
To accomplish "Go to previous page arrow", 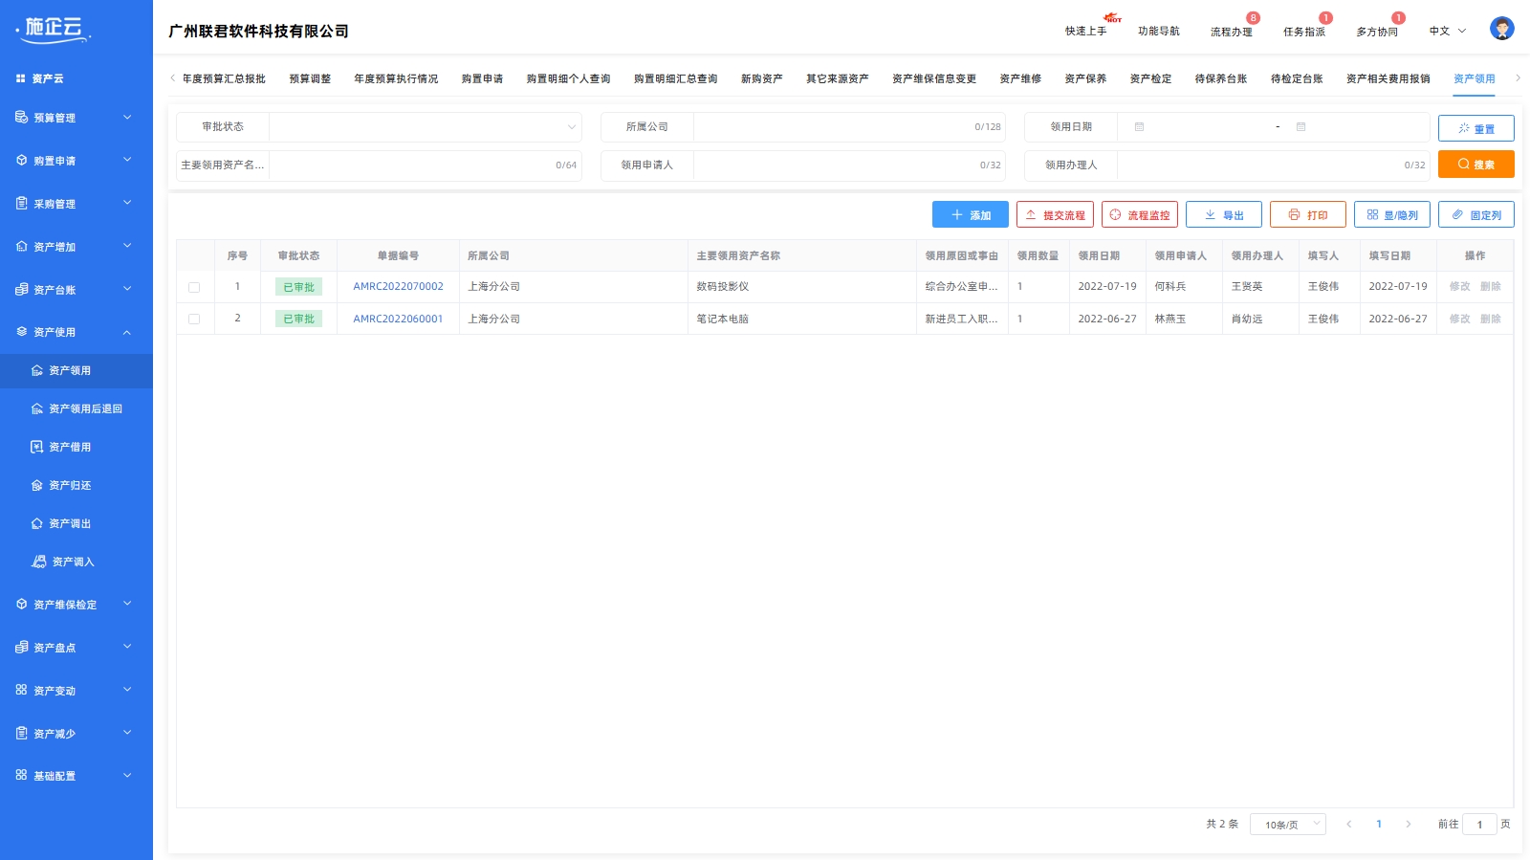I will coord(1348,824).
